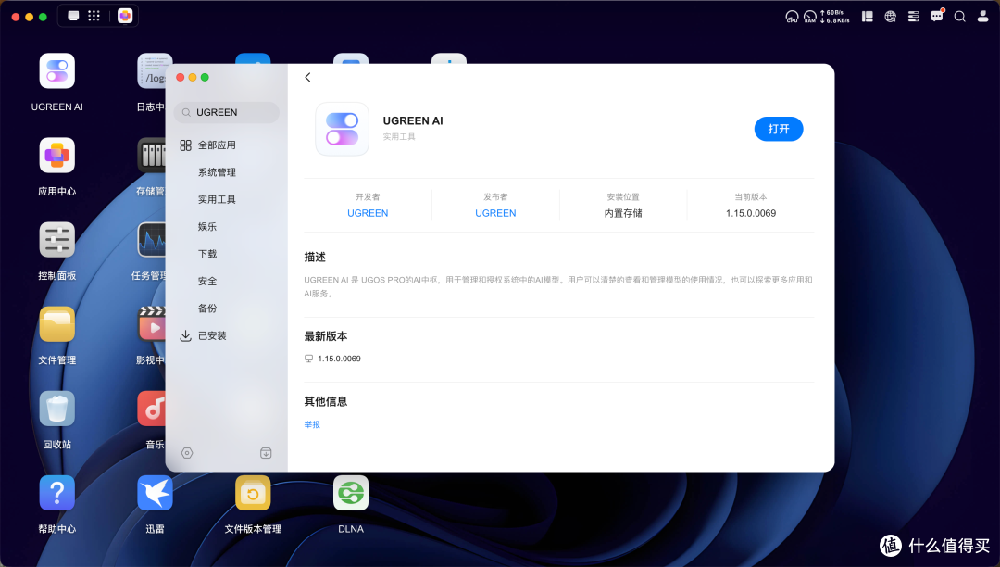
Task: Click the 1.15.0.0069 value under 当前版本
Action: tap(751, 213)
